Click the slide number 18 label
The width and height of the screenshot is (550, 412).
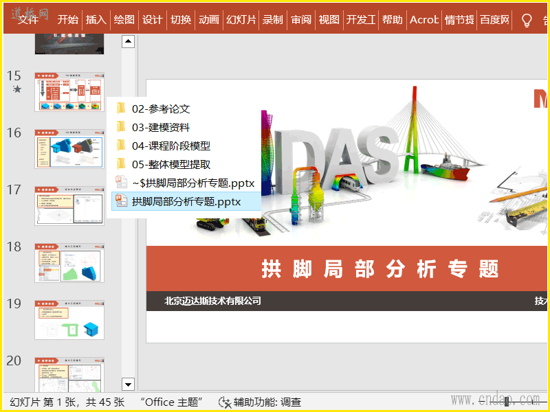14,247
